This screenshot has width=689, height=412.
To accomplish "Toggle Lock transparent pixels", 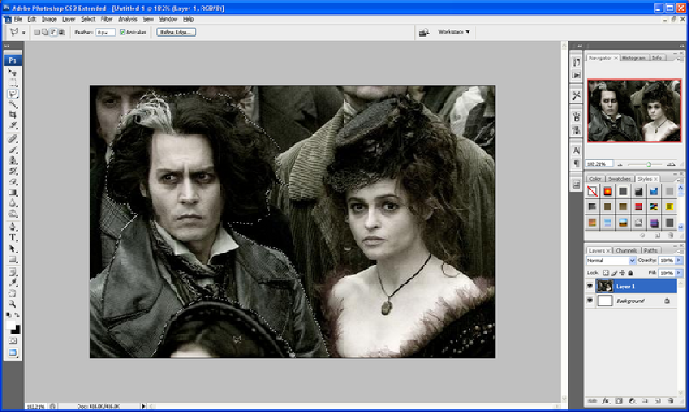I will coord(605,272).
